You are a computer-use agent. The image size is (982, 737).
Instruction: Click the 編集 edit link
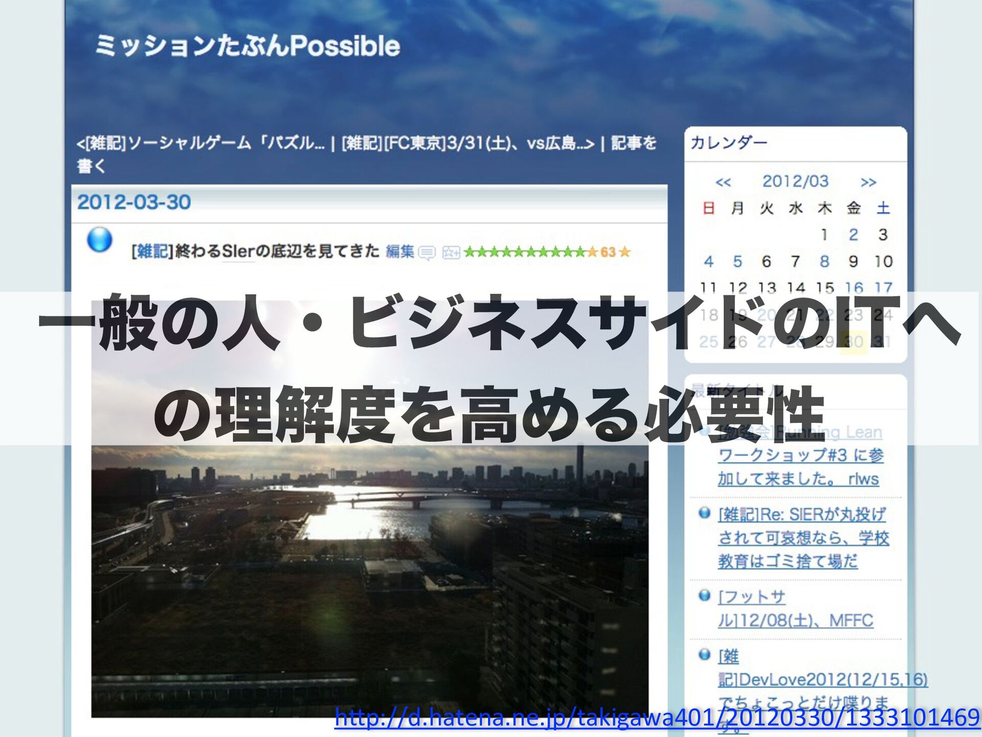coord(400,251)
